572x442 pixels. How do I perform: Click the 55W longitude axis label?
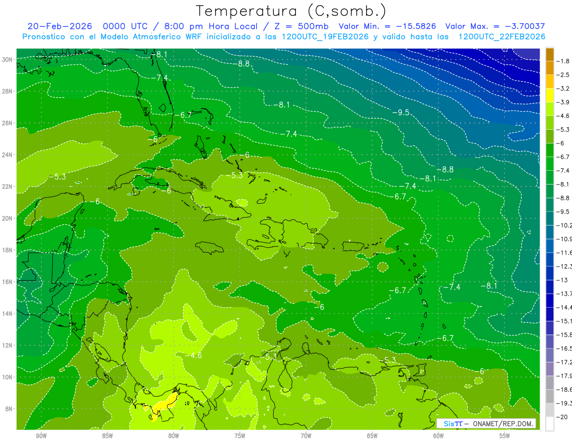505,436
